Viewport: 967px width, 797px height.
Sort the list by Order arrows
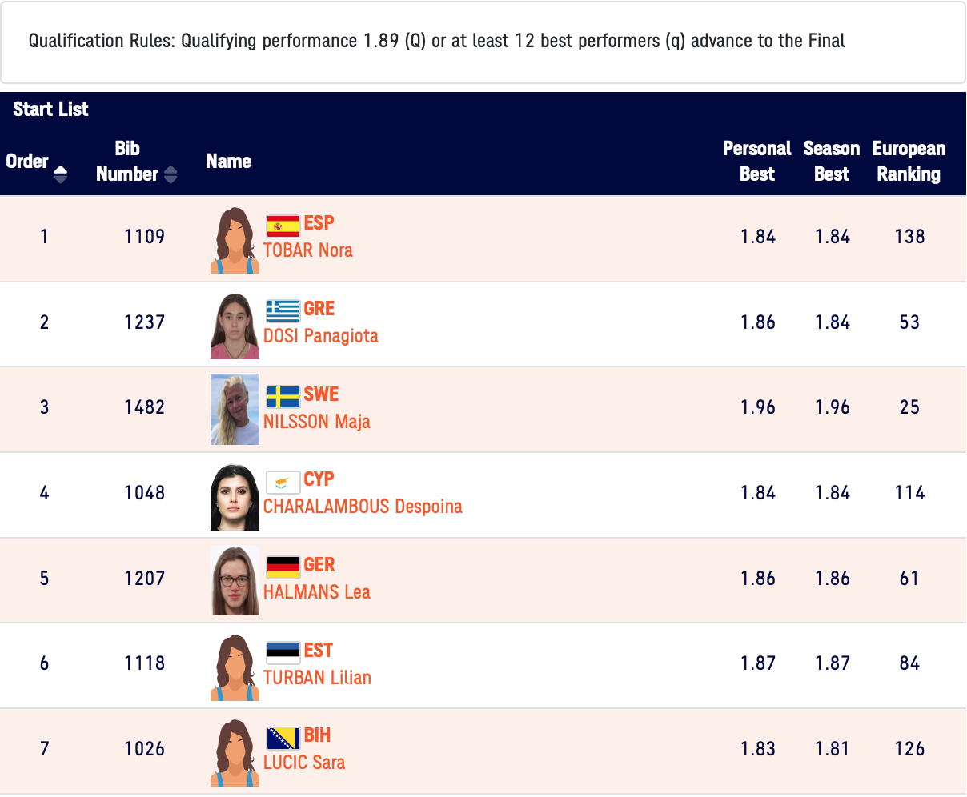pyautogui.click(x=60, y=173)
